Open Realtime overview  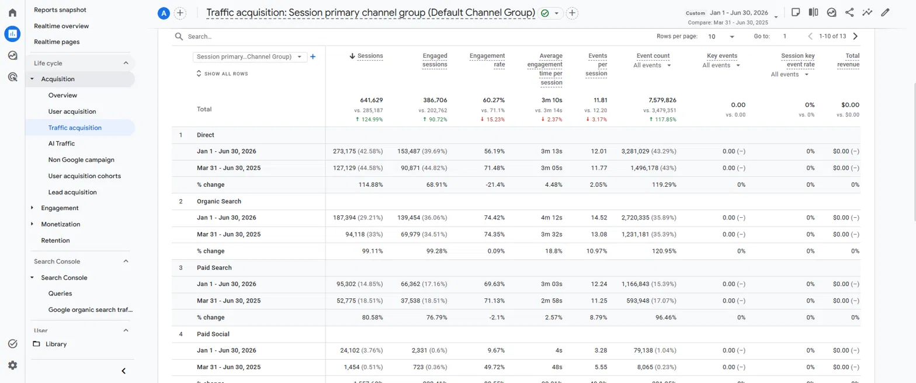[x=61, y=26]
